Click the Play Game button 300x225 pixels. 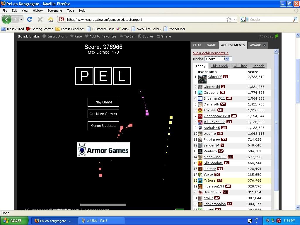(x=103, y=102)
